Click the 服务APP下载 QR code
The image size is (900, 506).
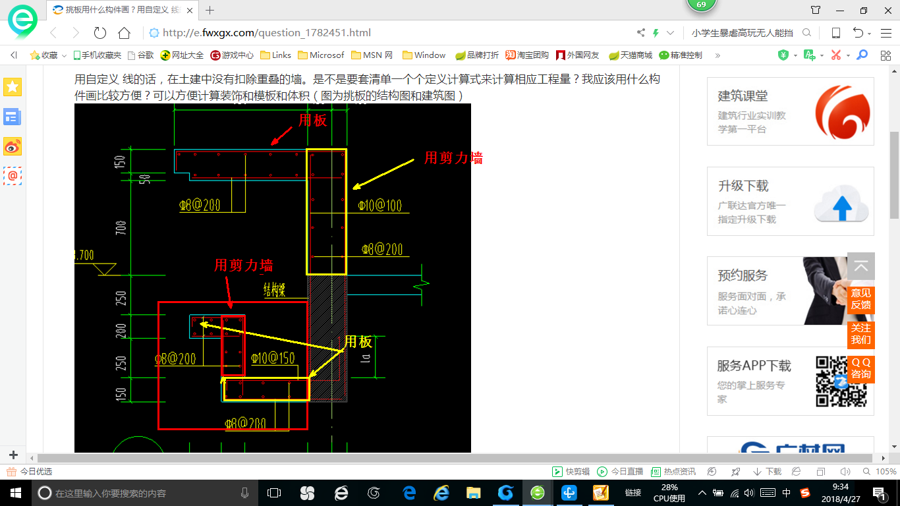tap(841, 381)
